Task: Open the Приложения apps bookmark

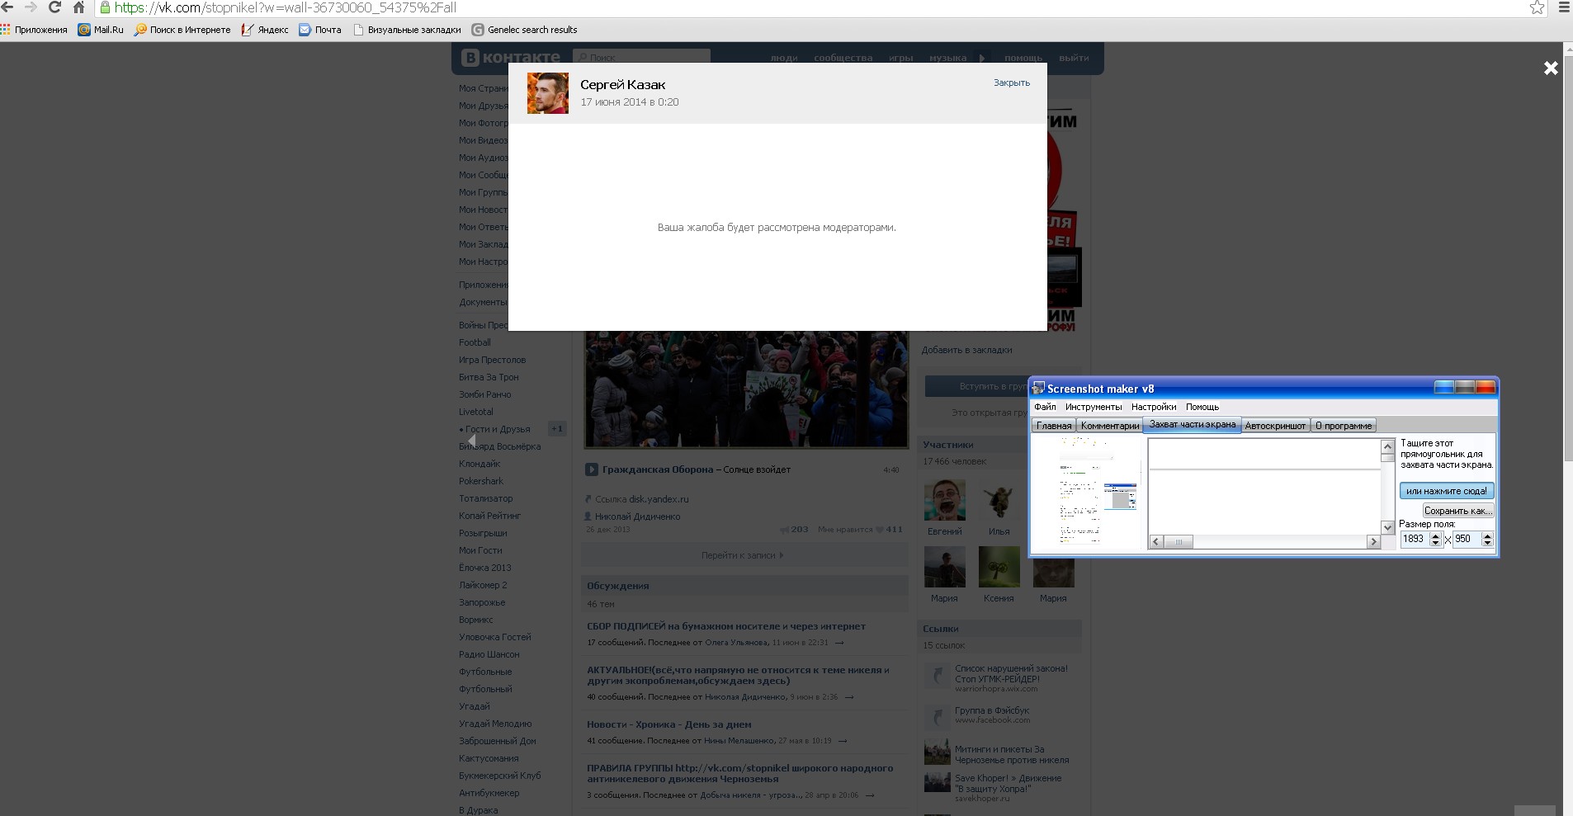Action: click(x=34, y=30)
